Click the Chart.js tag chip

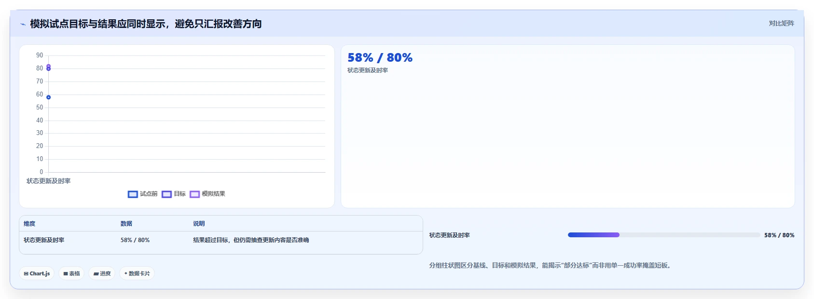pyautogui.click(x=37, y=273)
